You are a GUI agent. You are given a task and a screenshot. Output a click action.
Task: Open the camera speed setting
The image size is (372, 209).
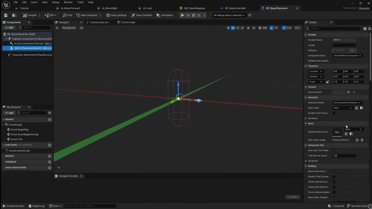[x=297, y=28]
